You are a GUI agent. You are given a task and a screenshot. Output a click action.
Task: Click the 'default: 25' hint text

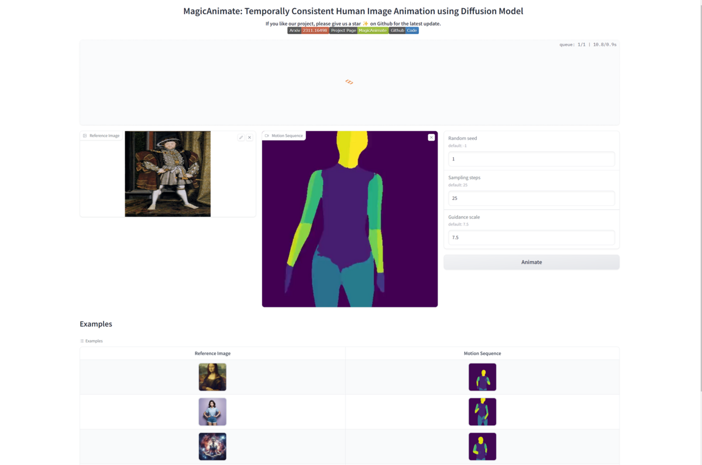click(x=458, y=184)
